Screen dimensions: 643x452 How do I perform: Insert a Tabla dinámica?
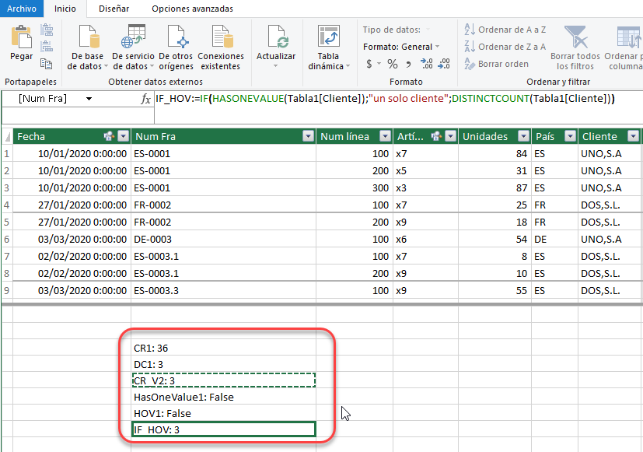[328, 47]
